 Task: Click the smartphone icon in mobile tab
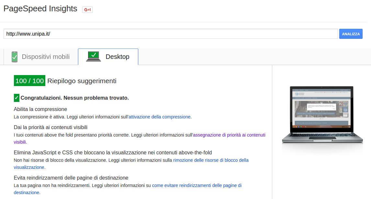pos(14,57)
